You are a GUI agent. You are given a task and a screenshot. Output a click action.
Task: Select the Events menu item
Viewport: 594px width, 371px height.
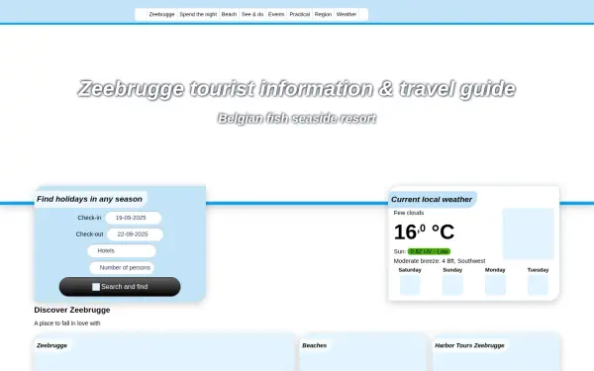coord(276,15)
